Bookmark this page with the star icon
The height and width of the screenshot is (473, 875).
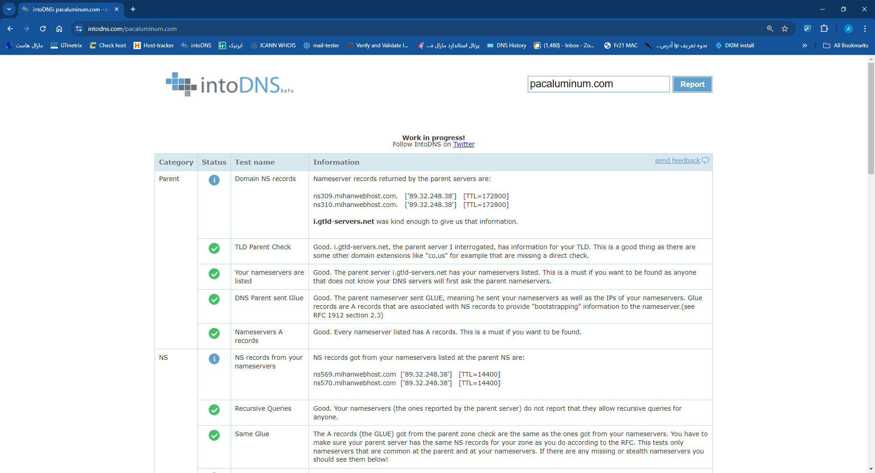[x=785, y=29]
